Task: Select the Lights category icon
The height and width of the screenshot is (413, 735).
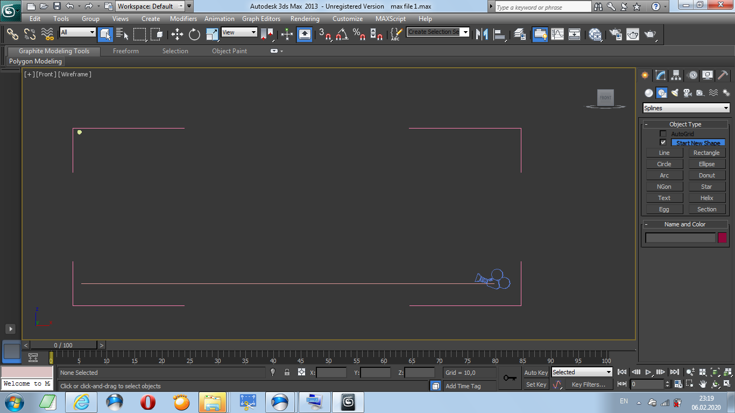Action: 675,92
